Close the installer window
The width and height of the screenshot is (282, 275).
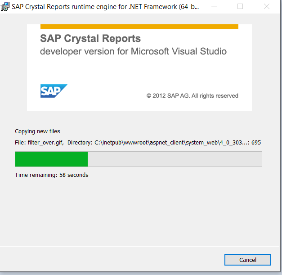point(267,6)
